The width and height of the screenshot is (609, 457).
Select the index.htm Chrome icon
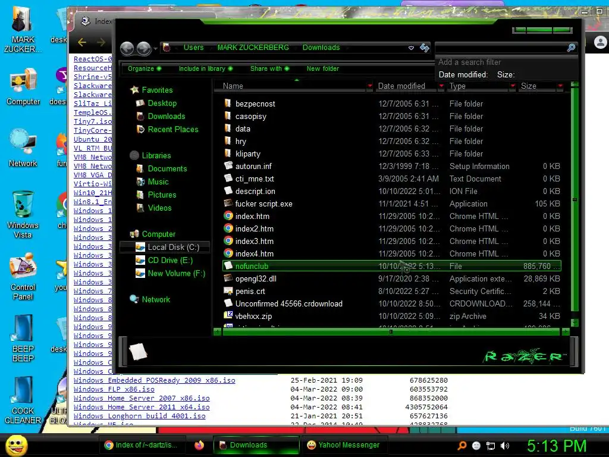point(228,216)
